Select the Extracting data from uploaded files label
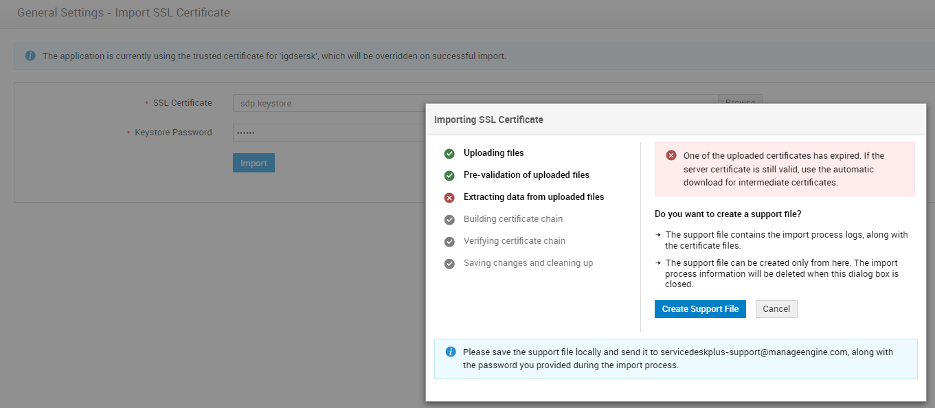This screenshot has height=408, width=935. (534, 197)
